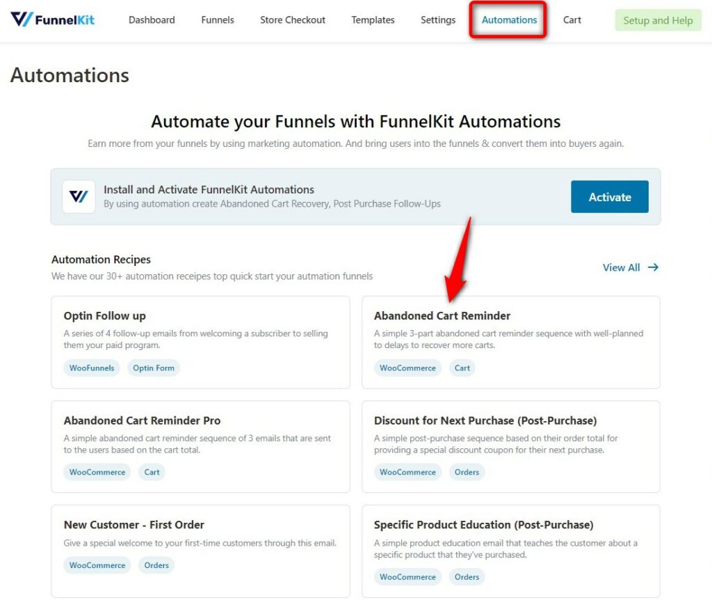Switch to the Templates tab
The width and height of the screenshot is (712, 614).
[373, 20]
